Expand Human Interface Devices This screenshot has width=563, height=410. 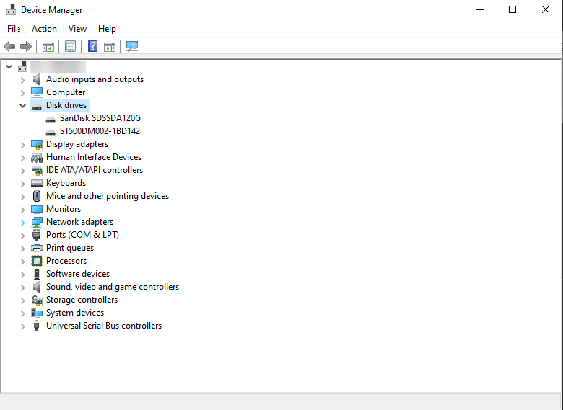pyautogui.click(x=22, y=158)
